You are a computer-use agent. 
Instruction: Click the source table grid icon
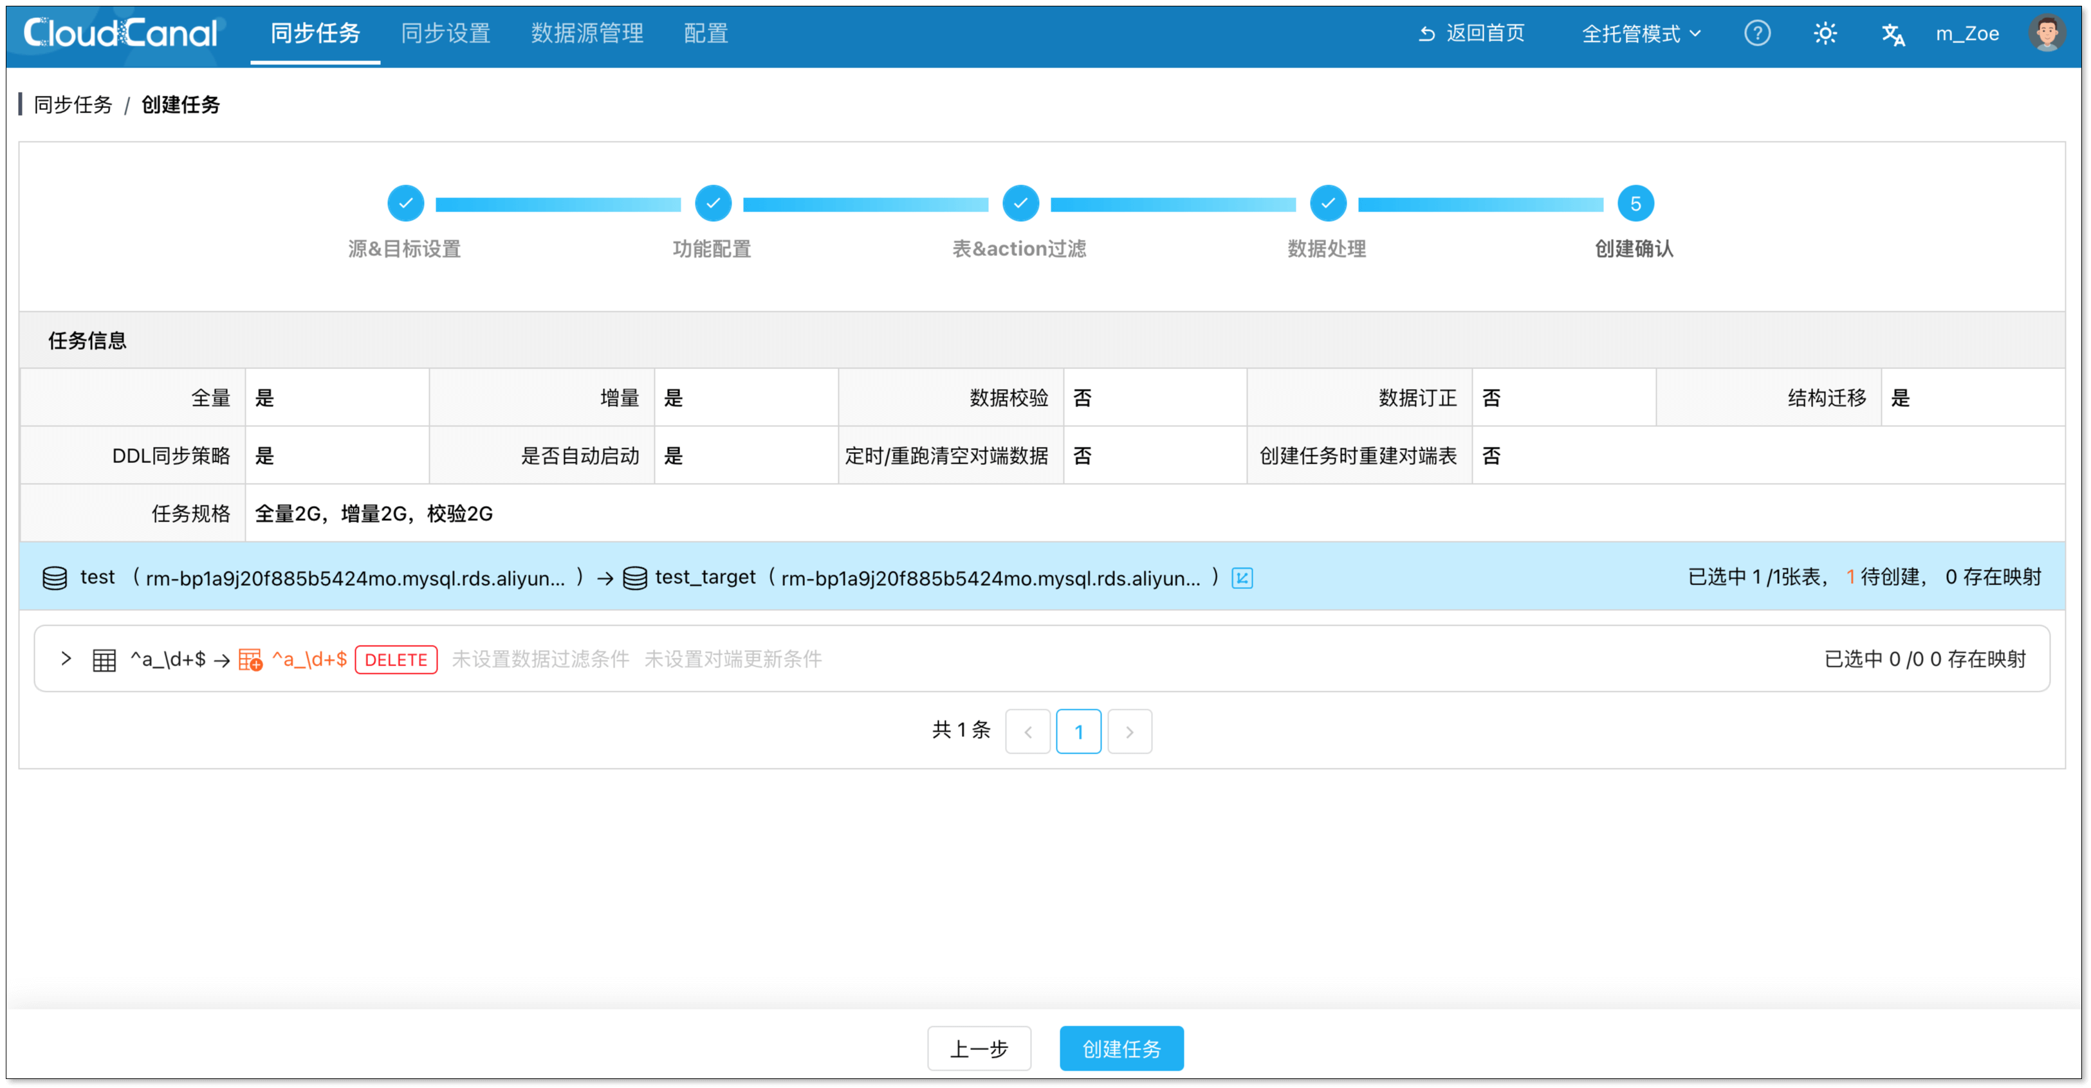(104, 660)
